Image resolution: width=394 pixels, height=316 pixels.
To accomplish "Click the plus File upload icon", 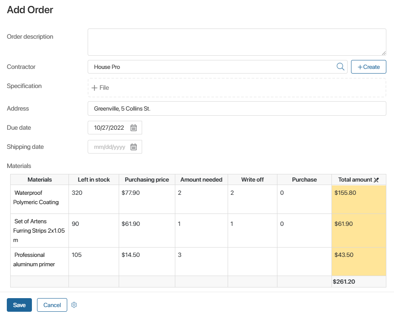I will point(94,88).
